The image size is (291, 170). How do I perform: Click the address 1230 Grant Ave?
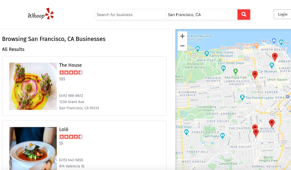click(72, 102)
